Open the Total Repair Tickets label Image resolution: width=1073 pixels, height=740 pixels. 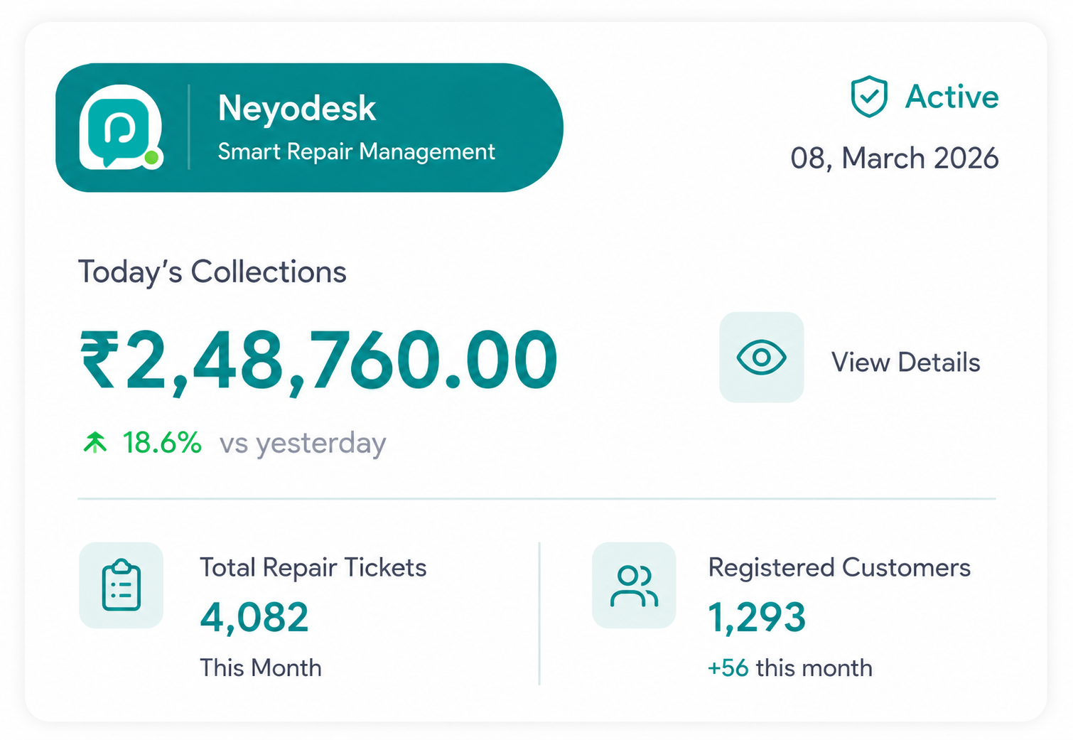[313, 567]
